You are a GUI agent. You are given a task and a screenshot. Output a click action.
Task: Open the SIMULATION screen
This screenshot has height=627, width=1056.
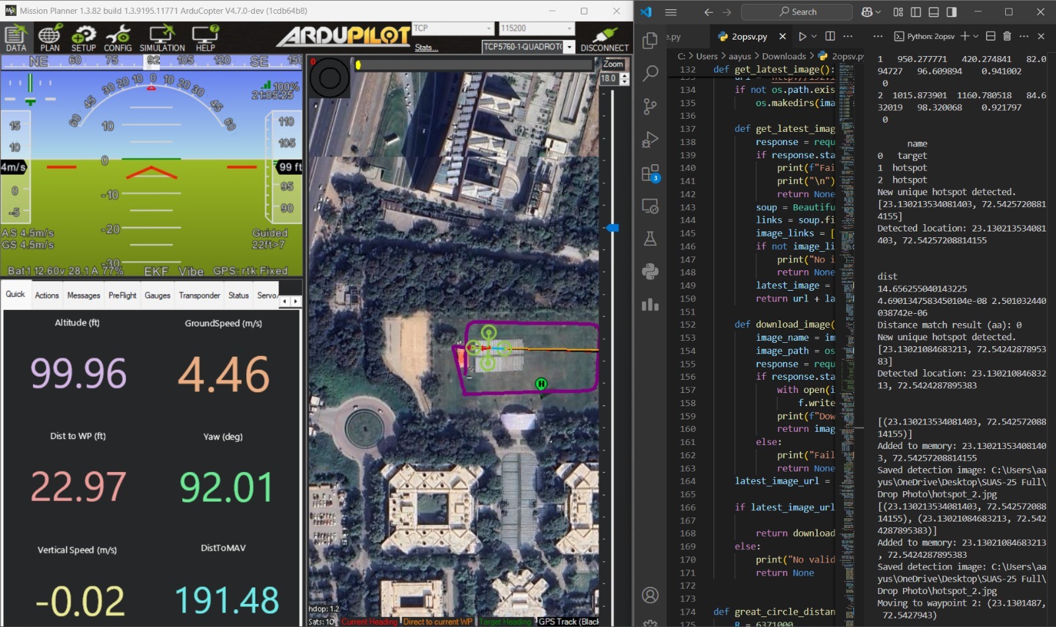click(162, 38)
